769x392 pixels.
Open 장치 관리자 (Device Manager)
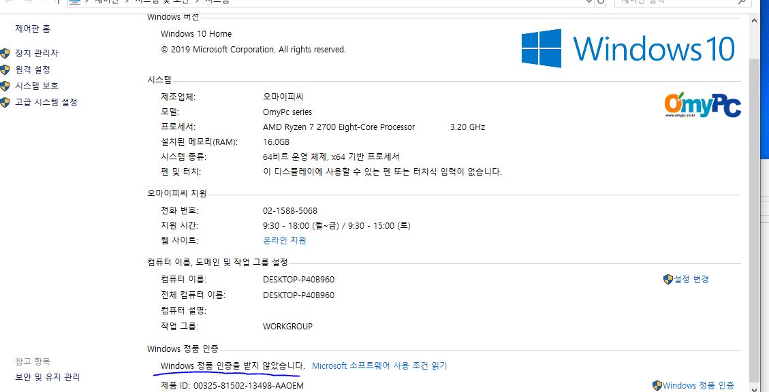pyautogui.click(x=37, y=53)
